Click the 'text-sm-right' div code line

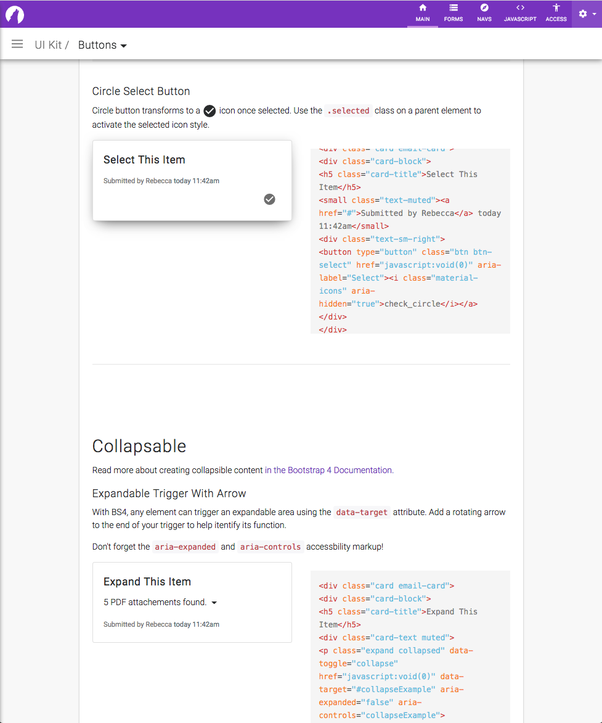[x=382, y=239]
